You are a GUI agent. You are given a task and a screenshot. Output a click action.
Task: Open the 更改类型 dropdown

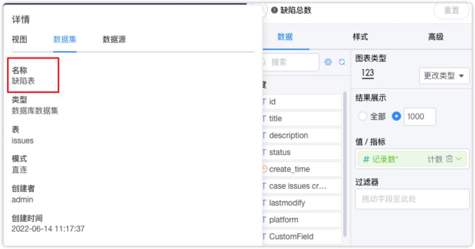point(444,76)
